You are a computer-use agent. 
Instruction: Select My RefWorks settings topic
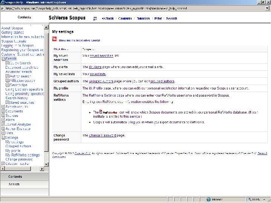coord(23,155)
